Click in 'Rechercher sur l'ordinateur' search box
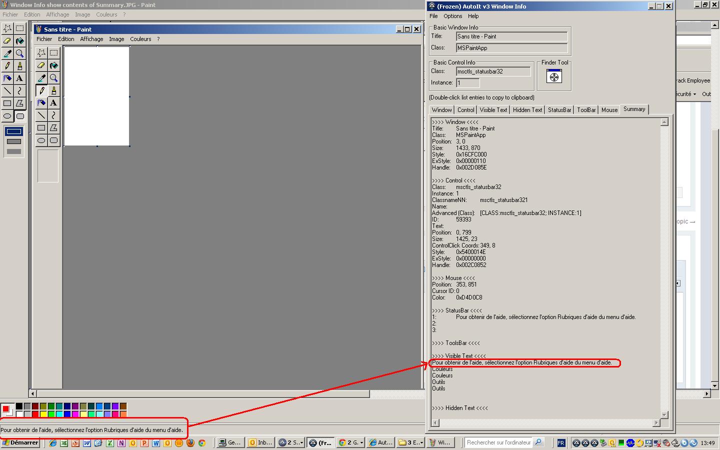The height and width of the screenshot is (450, 720). [x=498, y=442]
